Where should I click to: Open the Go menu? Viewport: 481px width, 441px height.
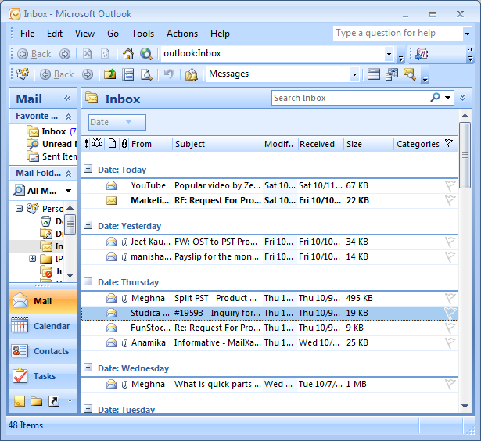[x=113, y=34]
